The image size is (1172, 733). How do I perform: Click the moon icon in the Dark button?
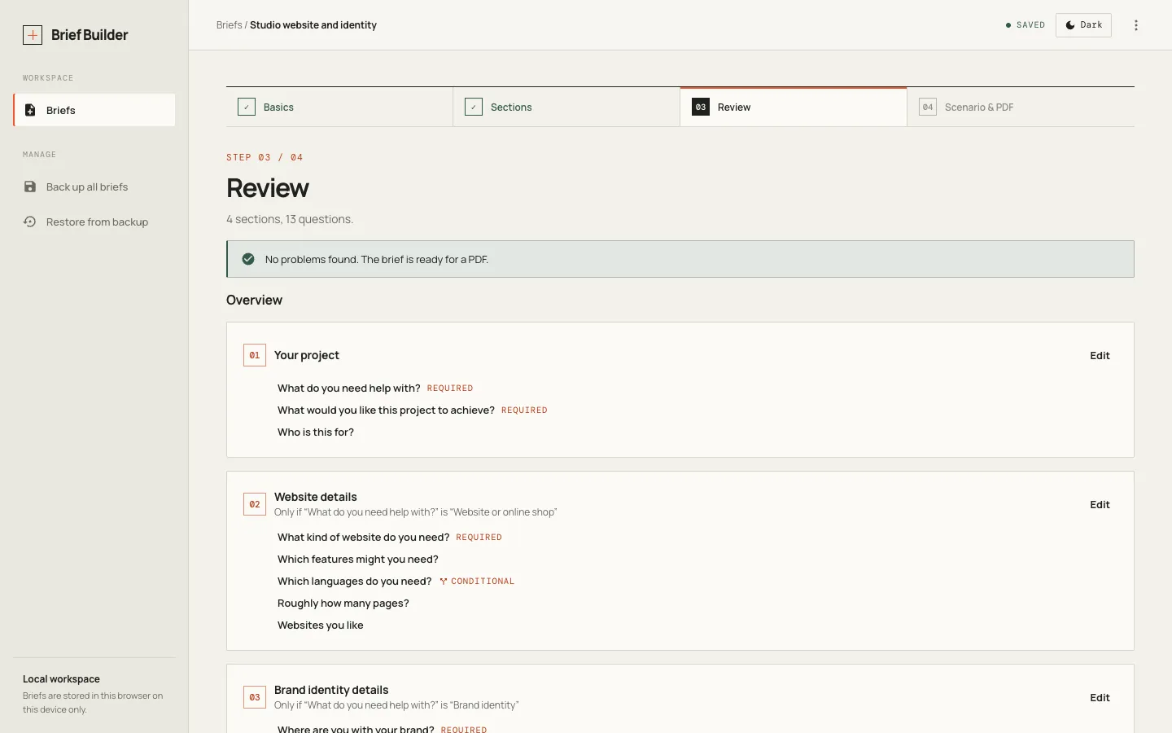1070,25
